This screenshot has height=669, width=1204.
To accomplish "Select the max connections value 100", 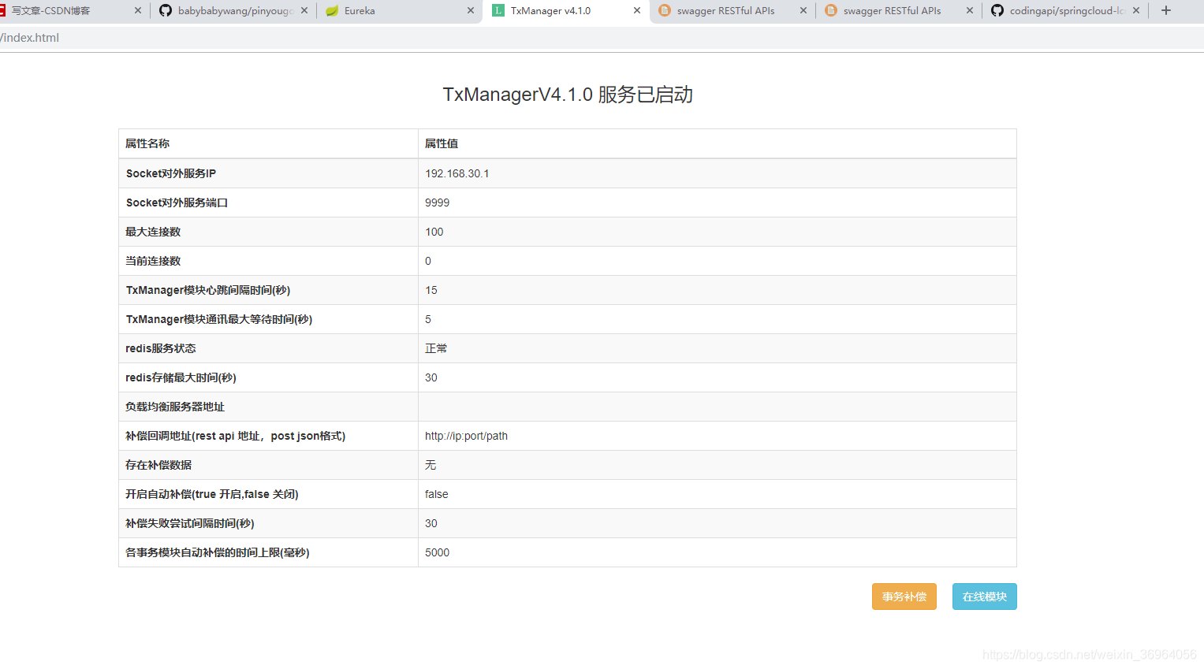I will click(x=434, y=232).
